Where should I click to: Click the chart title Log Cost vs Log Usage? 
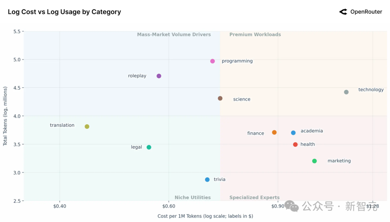pos(64,12)
